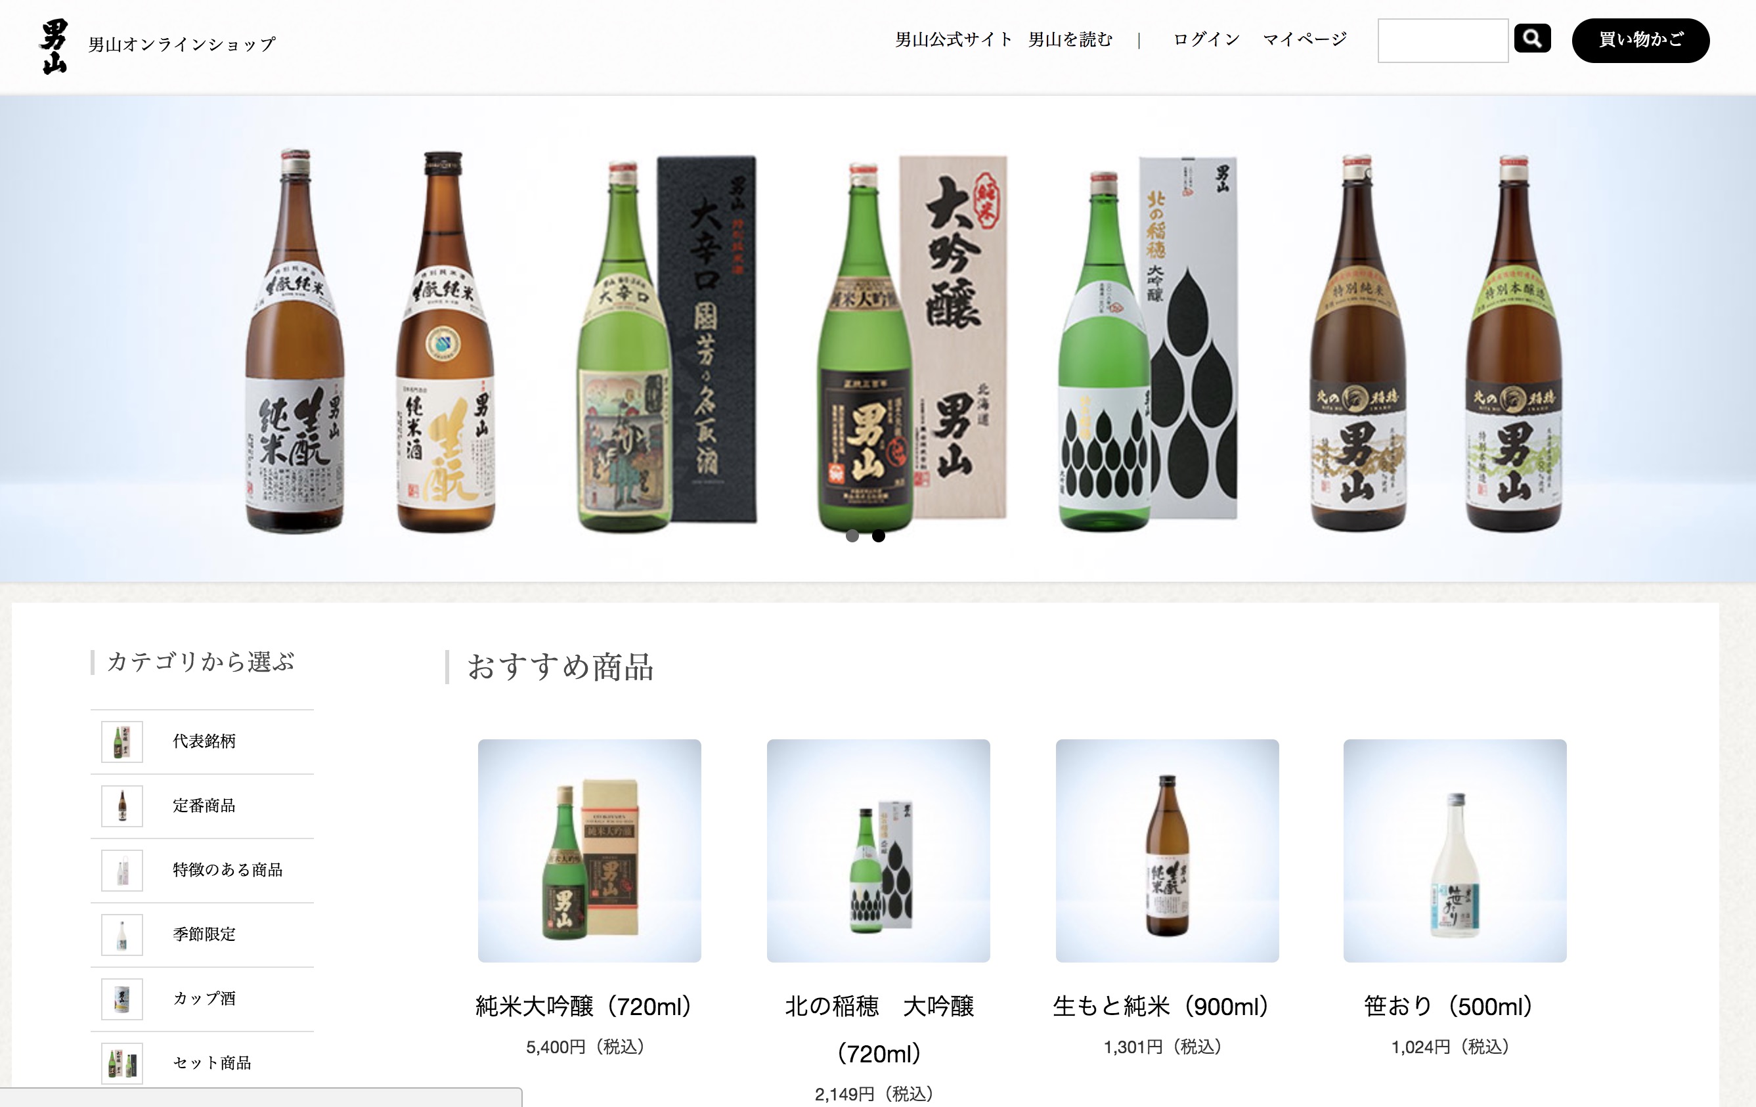This screenshot has height=1107, width=1756.
Task: Open the 男山公式サイト link
Action: [952, 39]
